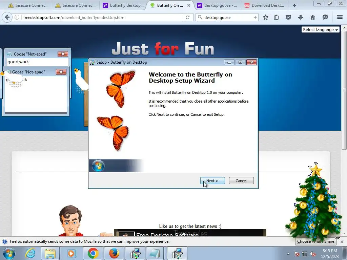Open the Firefox hamburger menu

pos(340,17)
